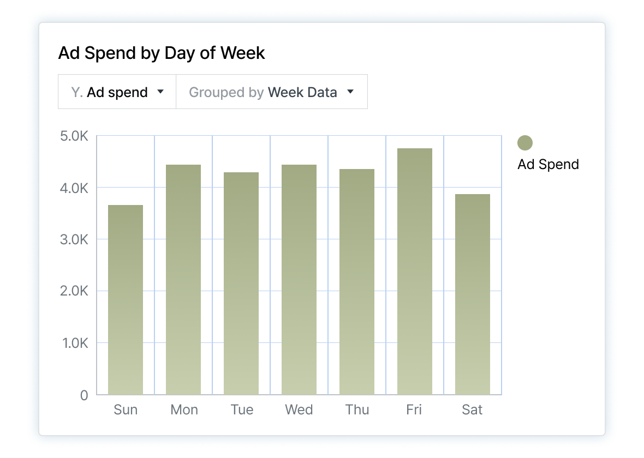644x458 pixels.
Task: Select the Sunday bar
Action: click(x=126, y=300)
